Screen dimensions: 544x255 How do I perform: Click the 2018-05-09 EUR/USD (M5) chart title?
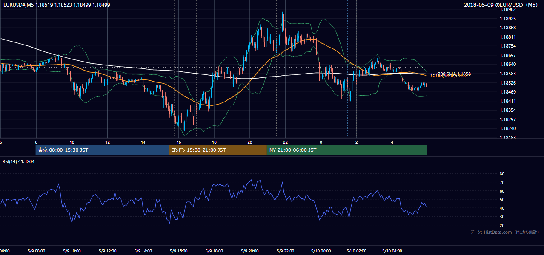[501, 5]
